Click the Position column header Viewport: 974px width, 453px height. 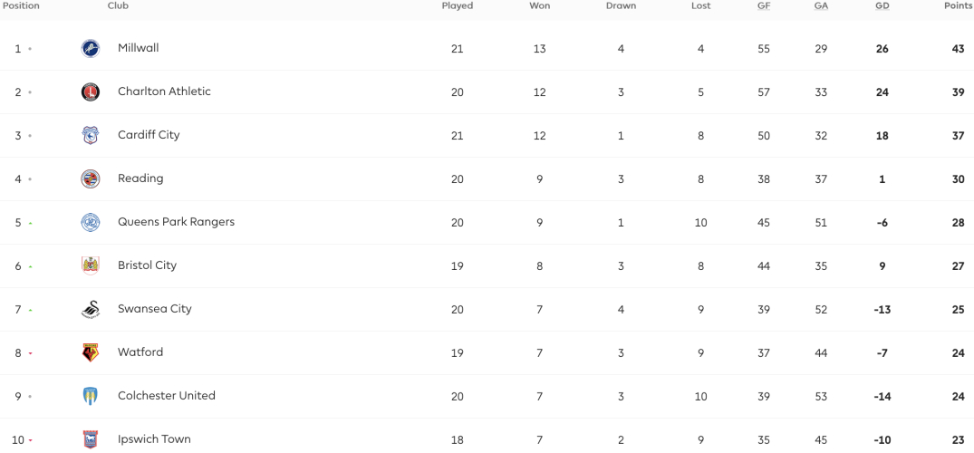[x=21, y=6]
